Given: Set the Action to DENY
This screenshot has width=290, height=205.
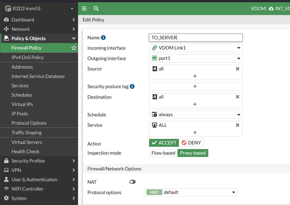Looking at the screenshot, I should tap(191, 143).
